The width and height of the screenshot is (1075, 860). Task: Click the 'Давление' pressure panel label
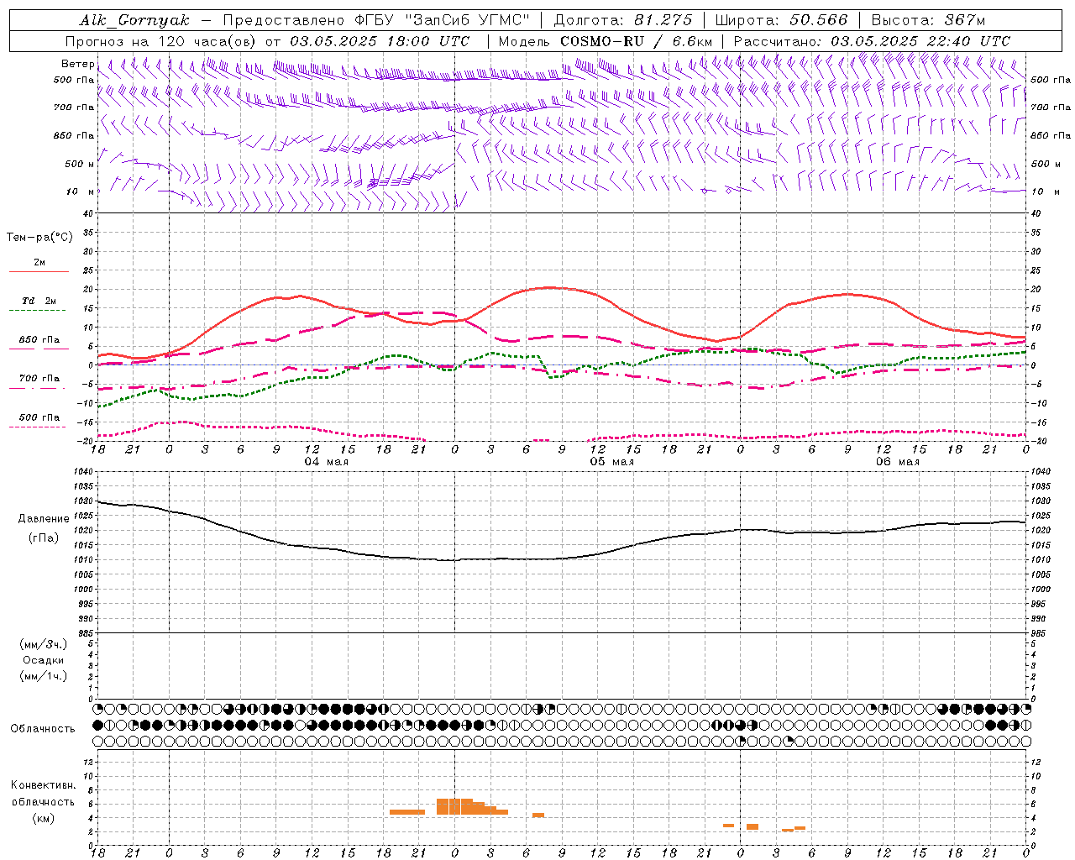pos(44,519)
